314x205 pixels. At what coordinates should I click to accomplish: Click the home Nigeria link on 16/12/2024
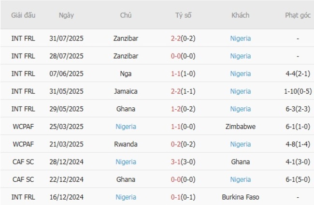click(x=126, y=197)
